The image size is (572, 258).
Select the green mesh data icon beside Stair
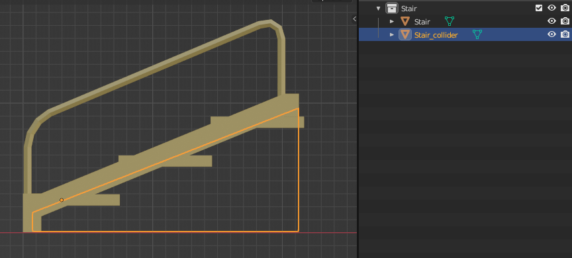(450, 21)
